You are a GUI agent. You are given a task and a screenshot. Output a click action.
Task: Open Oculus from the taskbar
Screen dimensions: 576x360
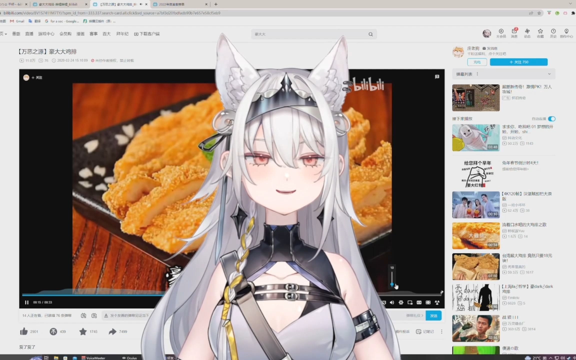pyautogui.click(x=129, y=358)
